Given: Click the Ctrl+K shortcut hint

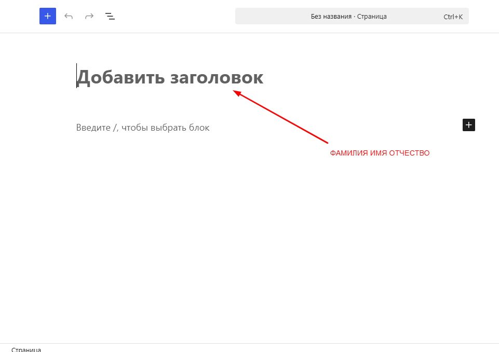Looking at the screenshot, I should 453,16.
